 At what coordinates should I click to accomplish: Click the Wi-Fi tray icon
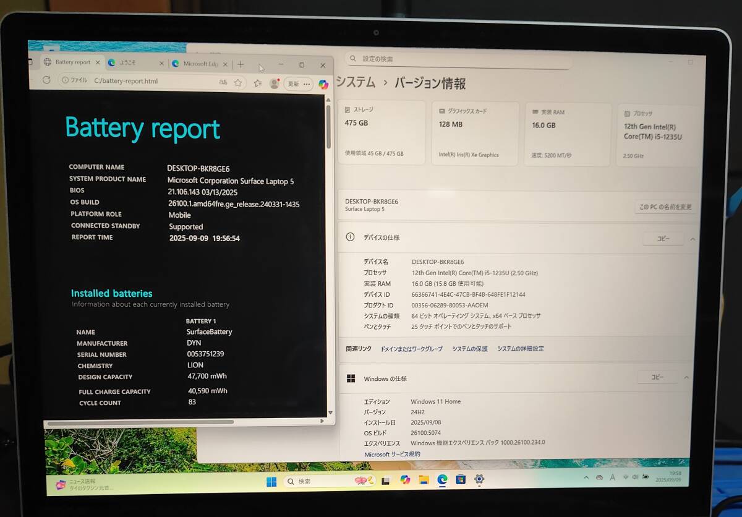click(x=626, y=477)
